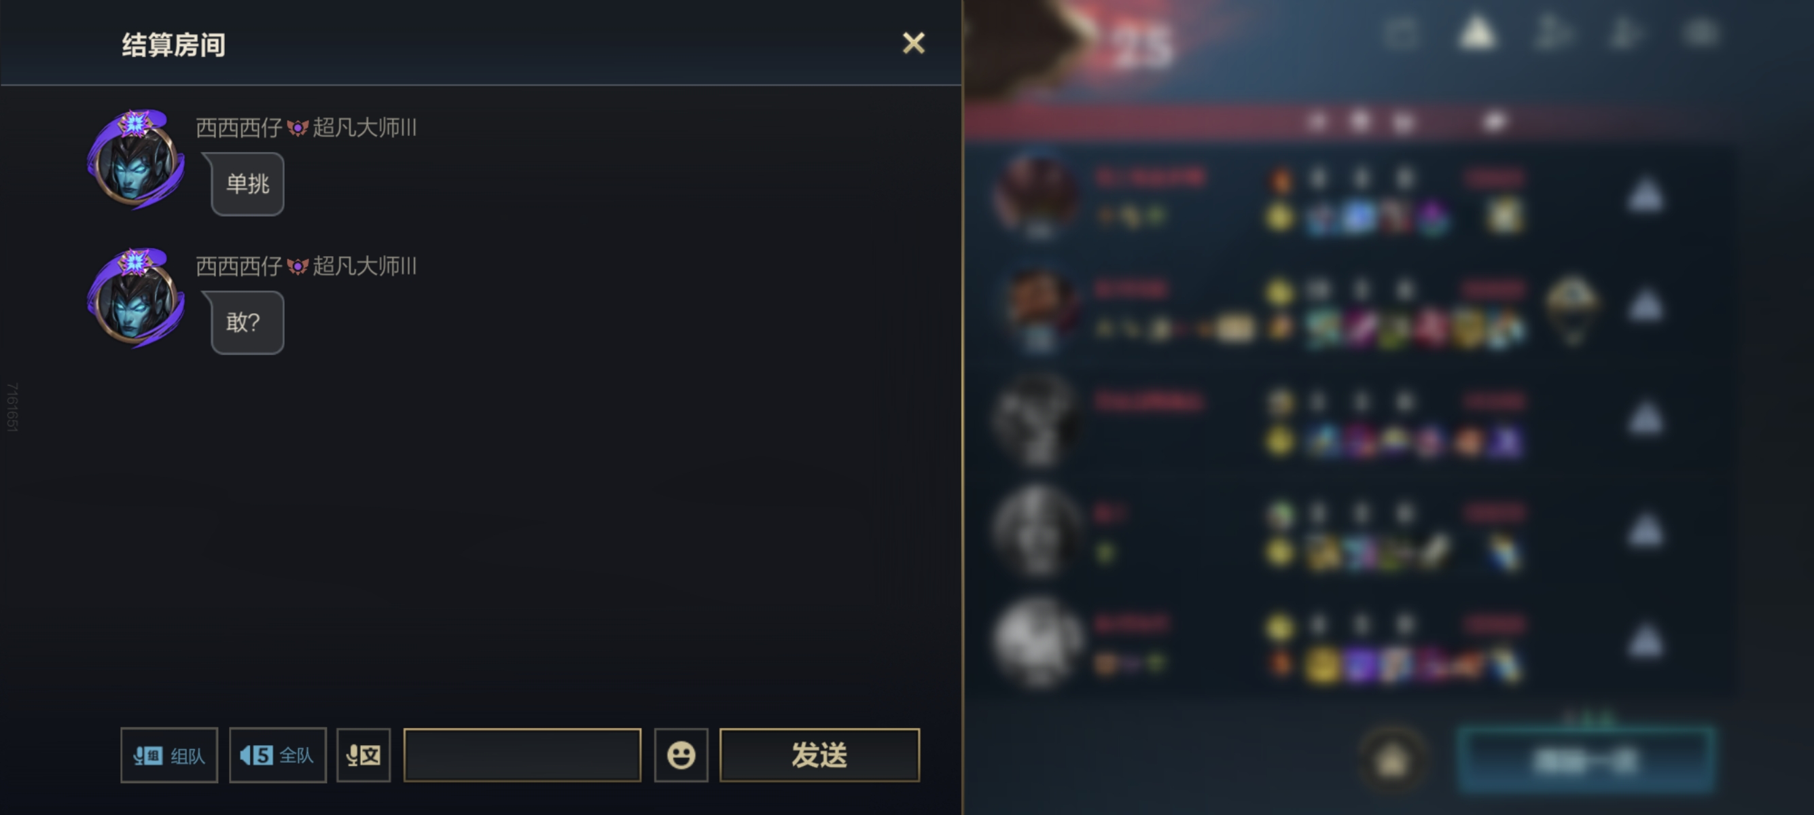Close the 结算房间 chat panel
1814x815 pixels.
[913, 43]
